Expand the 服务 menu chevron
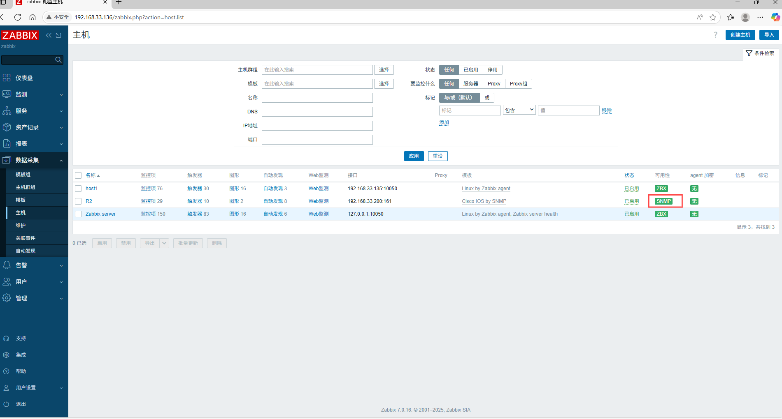Image resolution: width=782 pixels, height=419 pixels. tap(61, 111)
